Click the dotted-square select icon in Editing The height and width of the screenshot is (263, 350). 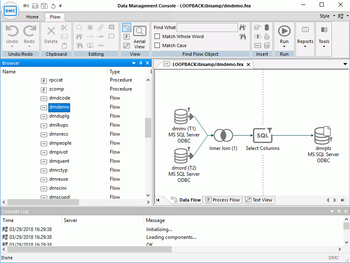(90, 28)
